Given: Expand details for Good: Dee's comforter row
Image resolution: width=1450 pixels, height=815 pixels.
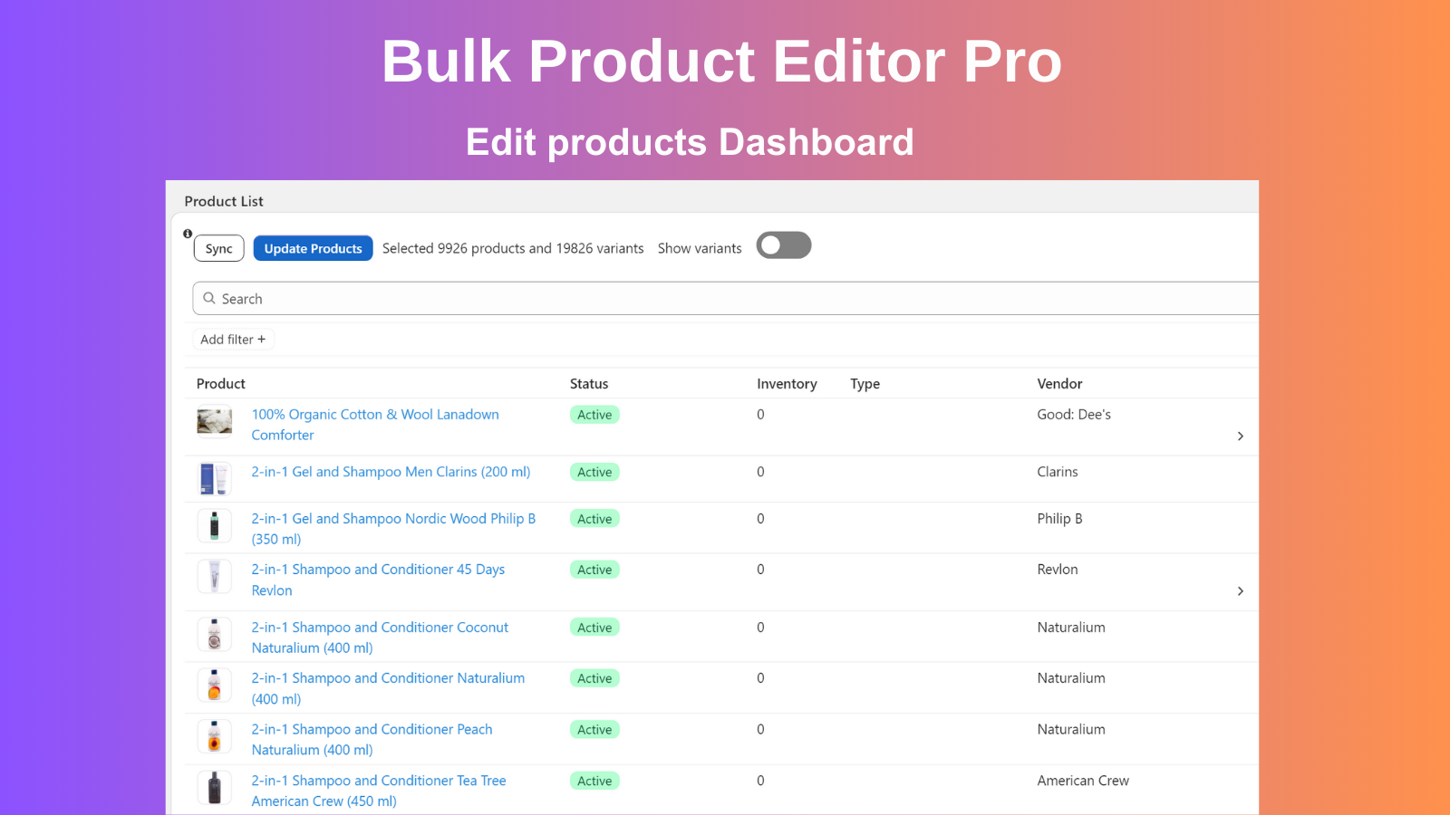Looking at the screenshot, I should pyautogui.click(x=1240, y=436).
